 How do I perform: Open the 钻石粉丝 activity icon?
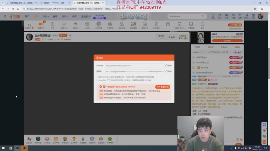pos(47,140)
